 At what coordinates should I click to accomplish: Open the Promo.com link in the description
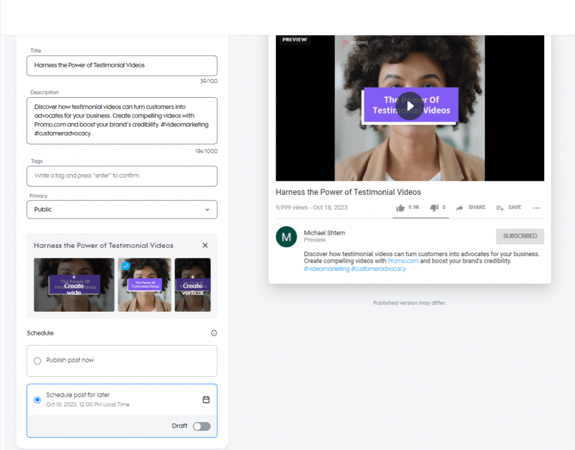coord(403,260)
